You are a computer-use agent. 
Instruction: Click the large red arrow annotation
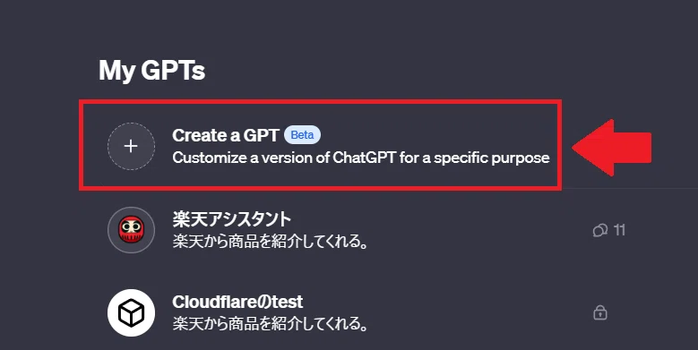(612, 147)
